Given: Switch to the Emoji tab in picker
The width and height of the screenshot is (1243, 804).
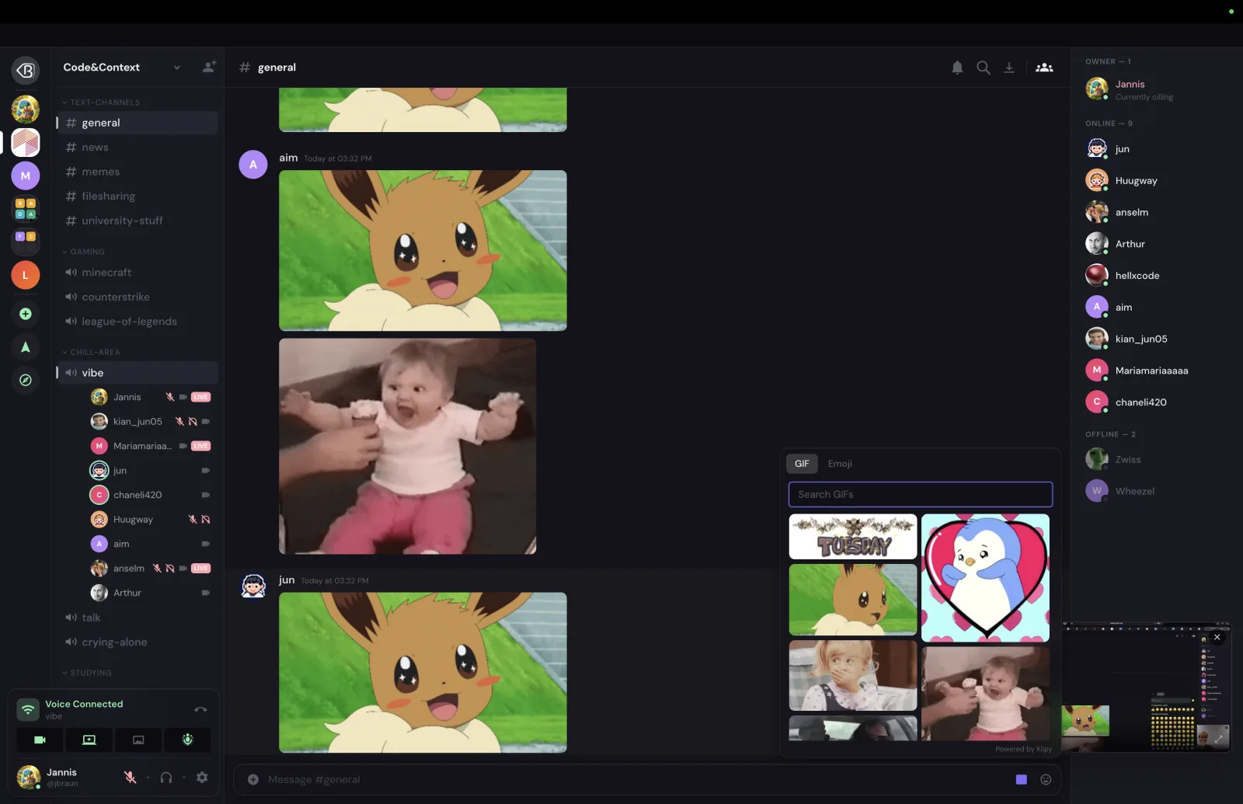Looking at the screenshot, I should [x=840, y=464].
